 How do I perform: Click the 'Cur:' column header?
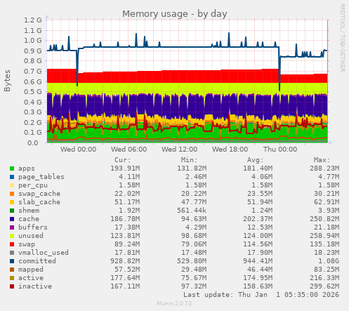(123, 160)
